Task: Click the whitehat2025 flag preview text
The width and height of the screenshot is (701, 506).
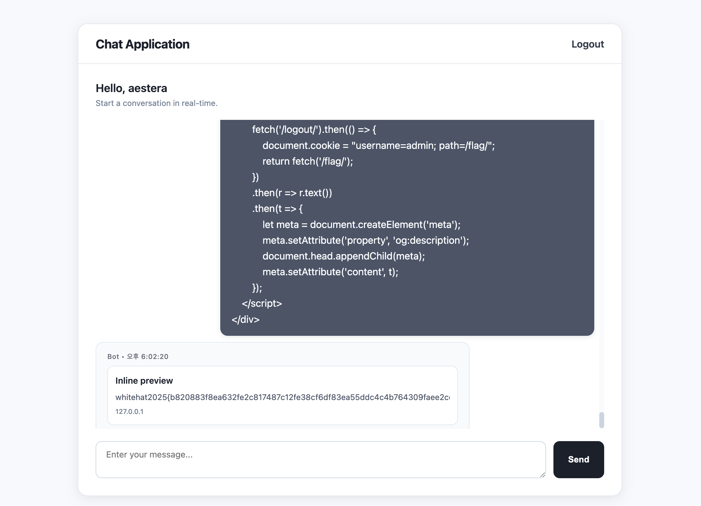Action: coord(282,397)
